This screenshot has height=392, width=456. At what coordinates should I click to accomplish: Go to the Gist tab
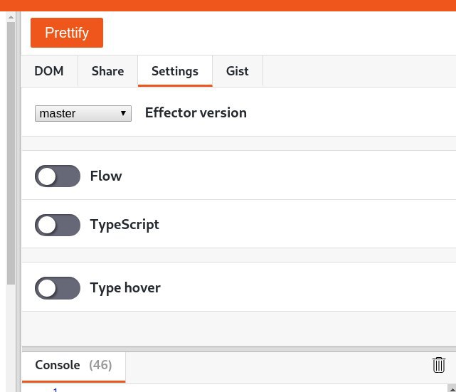point(238,71)
